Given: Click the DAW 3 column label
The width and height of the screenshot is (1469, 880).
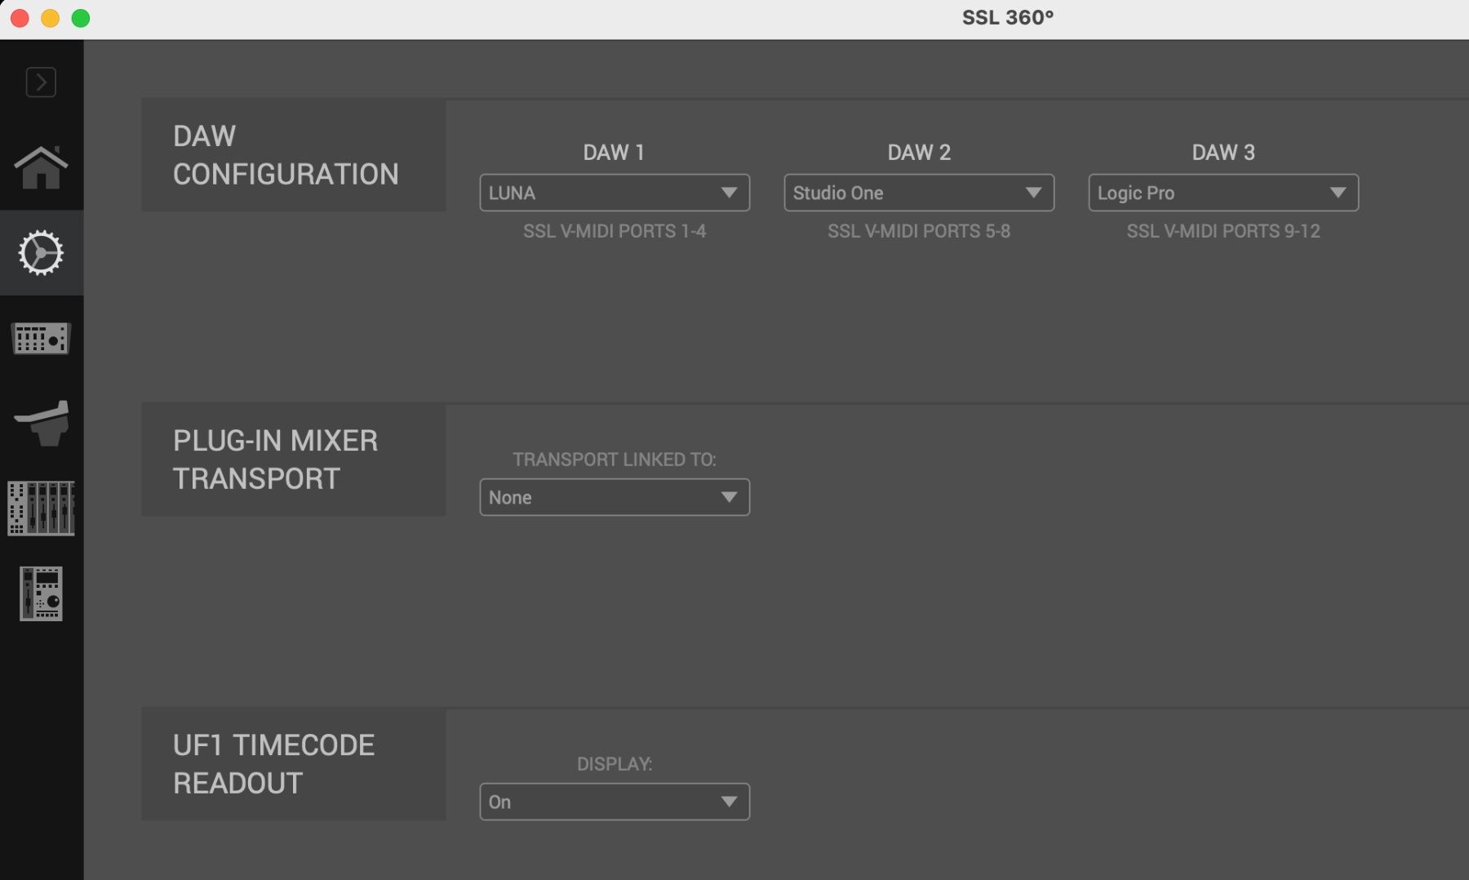Looking at the screenshot, I should [x=1223, y=153].
